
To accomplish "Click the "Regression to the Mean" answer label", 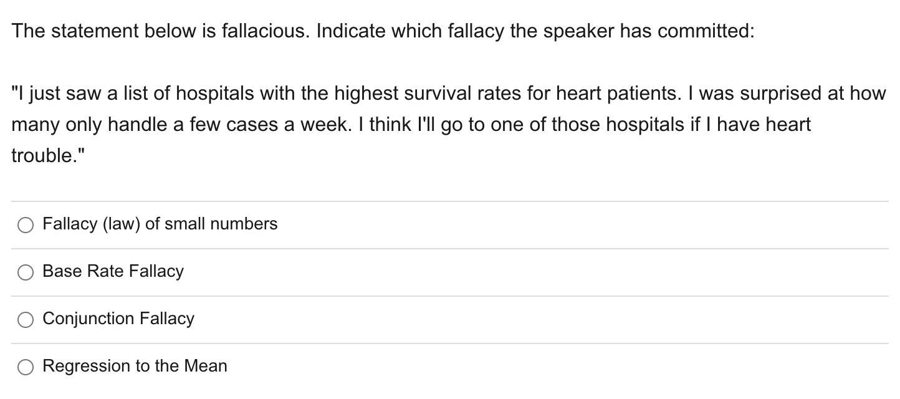I will coord(135,366).
